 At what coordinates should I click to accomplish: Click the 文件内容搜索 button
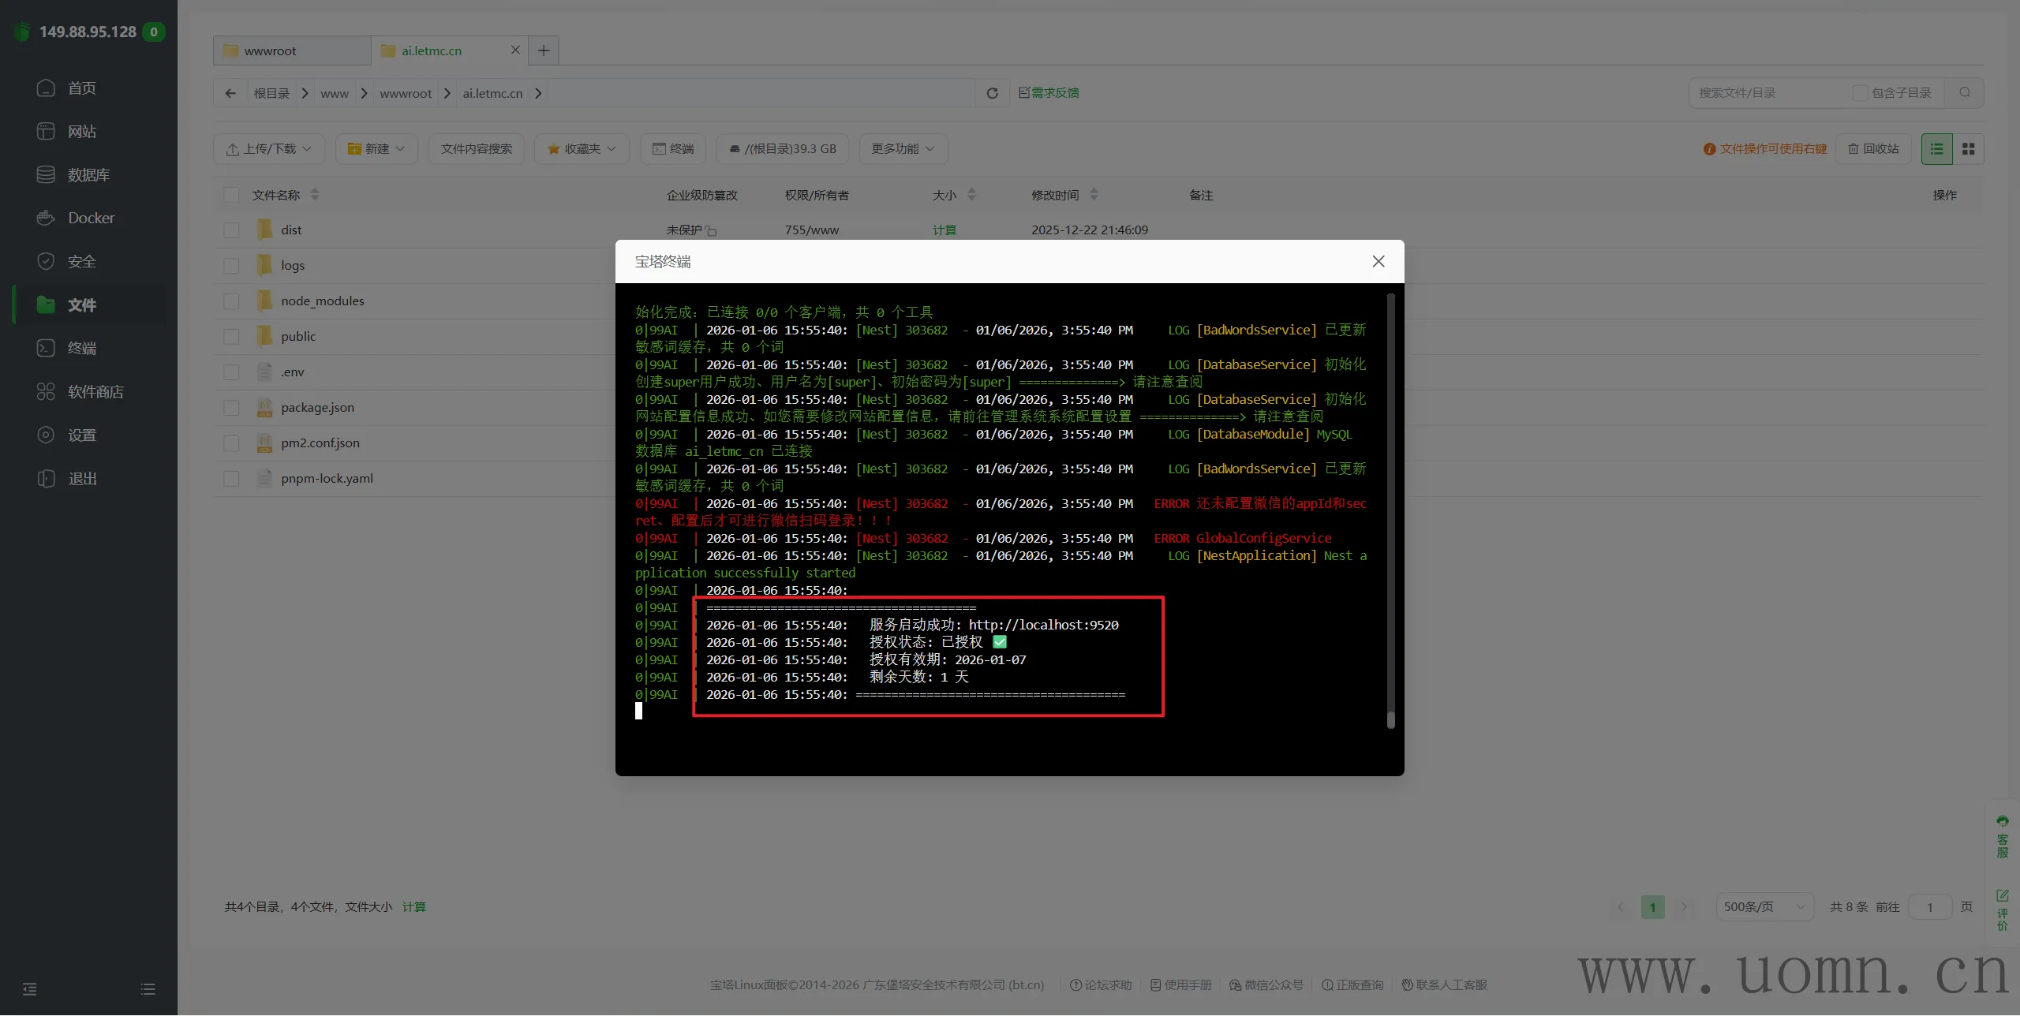click(476, 149)
